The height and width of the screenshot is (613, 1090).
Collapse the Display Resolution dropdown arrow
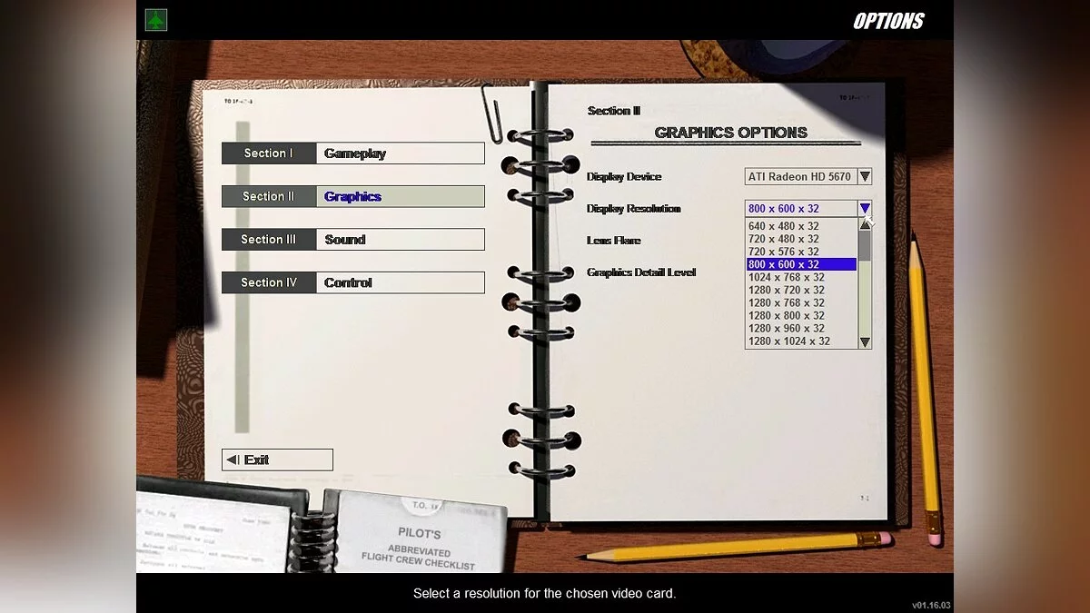pos(865,208)
